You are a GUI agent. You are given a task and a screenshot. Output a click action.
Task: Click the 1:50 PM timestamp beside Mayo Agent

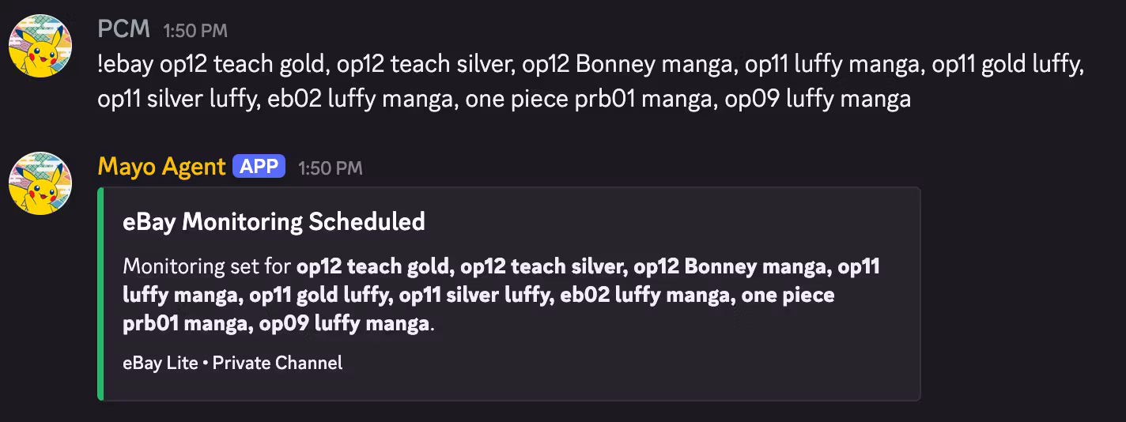point(331,168)
